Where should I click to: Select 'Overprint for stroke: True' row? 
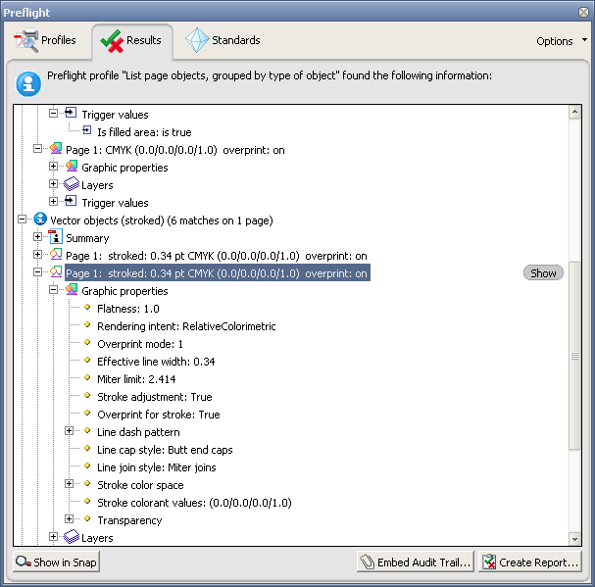click(x=159, y=415)
